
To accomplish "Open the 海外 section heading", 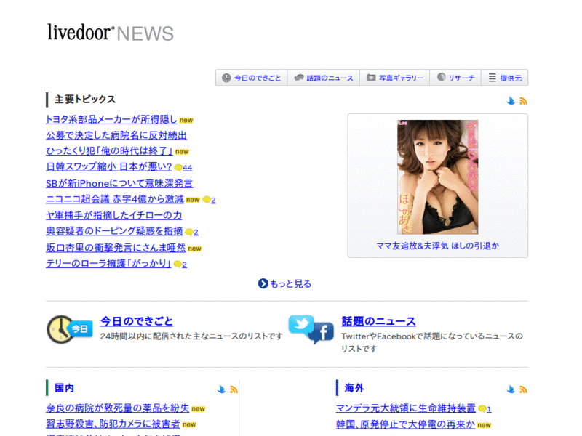I will pyautogui.click(x=354, y=388).
